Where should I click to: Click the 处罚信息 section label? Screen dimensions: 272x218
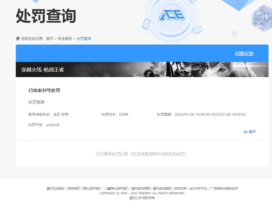pos(36,102)
